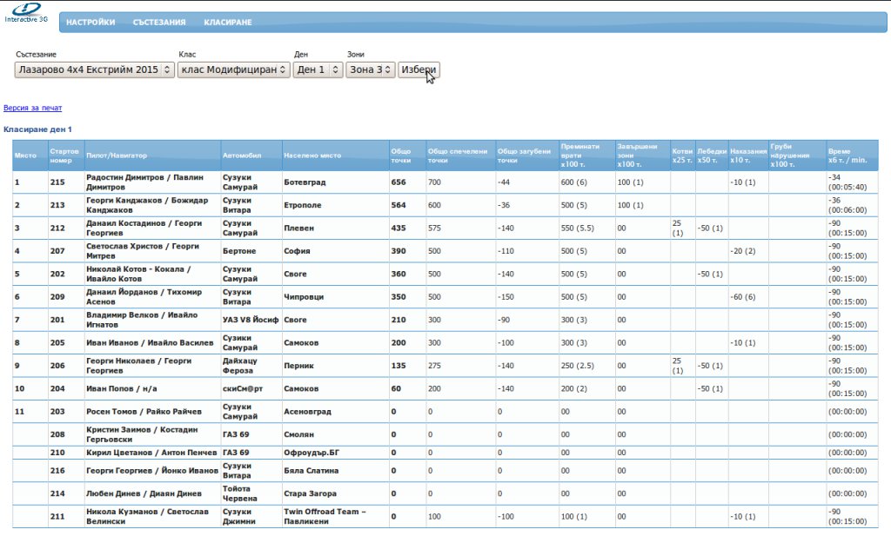
Task: Open the СЪСТЕЗАНИЯ menu
Action: (159, 23)
